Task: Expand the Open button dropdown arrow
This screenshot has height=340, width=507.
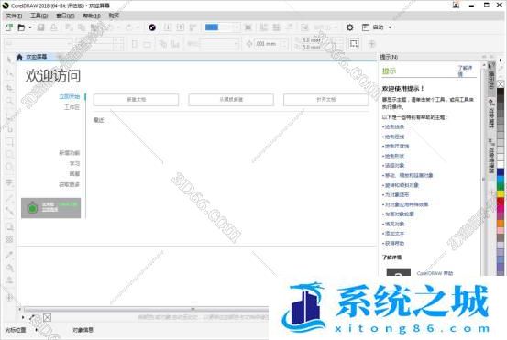Action: pos(30,27)
